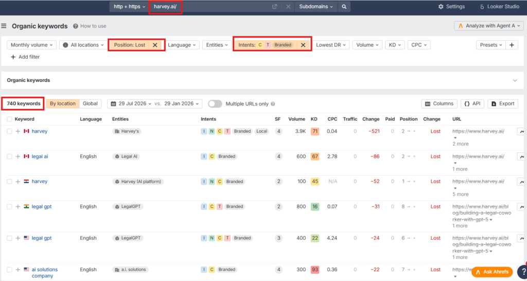Click the Harvey's entity tag
This screenshot has width=527, height=281.
tap(127, 131)
